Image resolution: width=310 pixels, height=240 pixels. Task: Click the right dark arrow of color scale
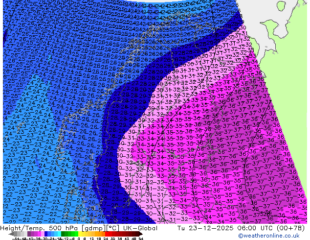pos(140,234)
